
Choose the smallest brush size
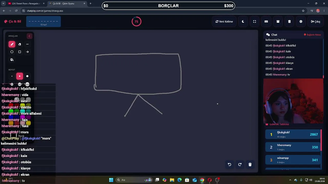tap(12, 76)
